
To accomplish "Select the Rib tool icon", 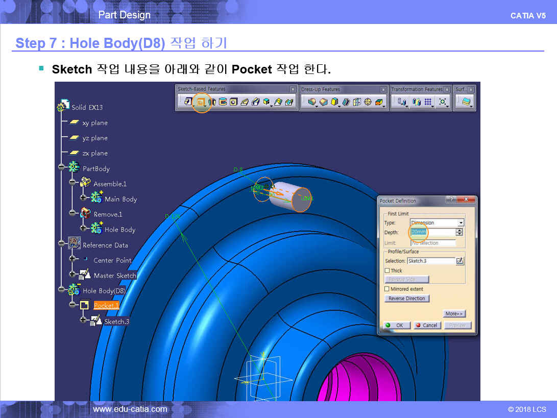I will click(245, 102).
